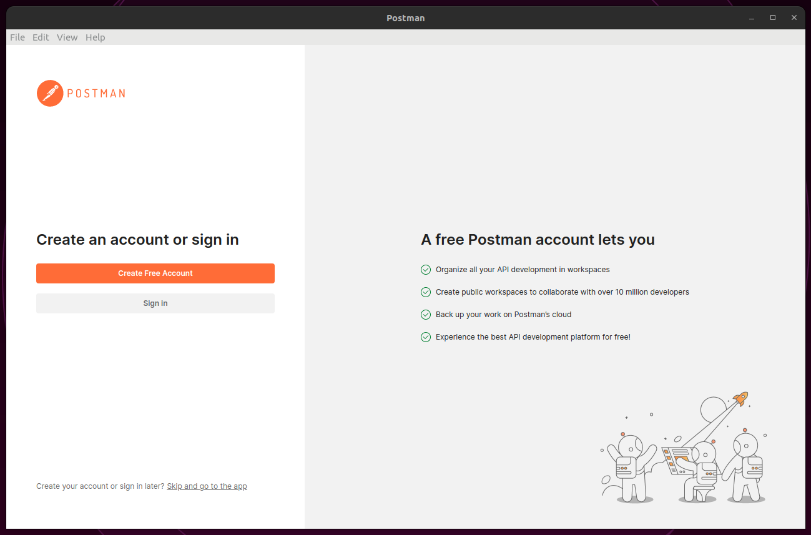This screenshot has width=811, height=535.
Task: Follow the "Skip and go to the app" link
Action: coord(207,486)
